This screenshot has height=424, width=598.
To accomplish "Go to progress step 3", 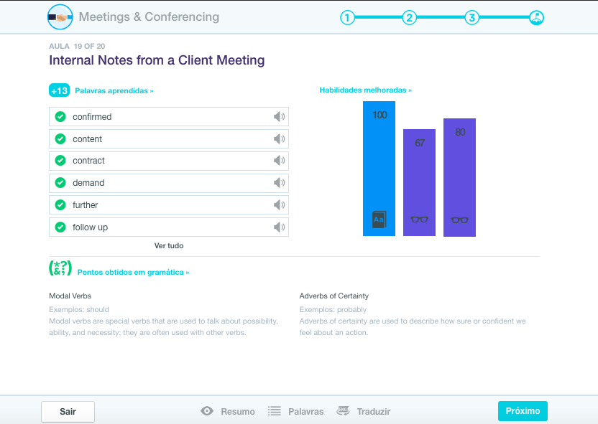I will coord(471,17).
